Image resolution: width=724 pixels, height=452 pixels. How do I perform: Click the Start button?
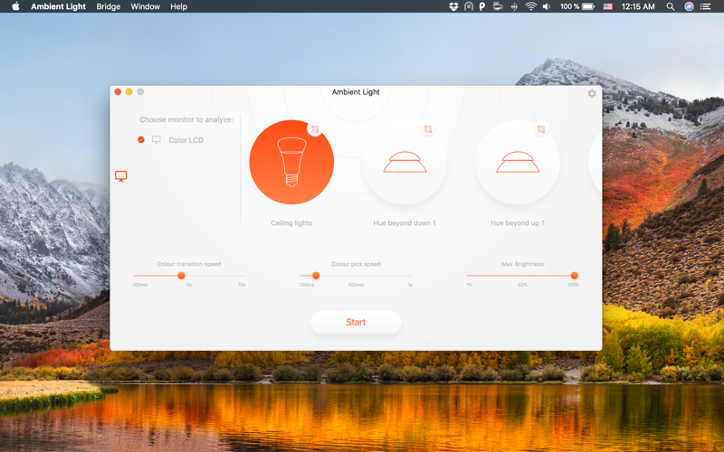[356, 323]
